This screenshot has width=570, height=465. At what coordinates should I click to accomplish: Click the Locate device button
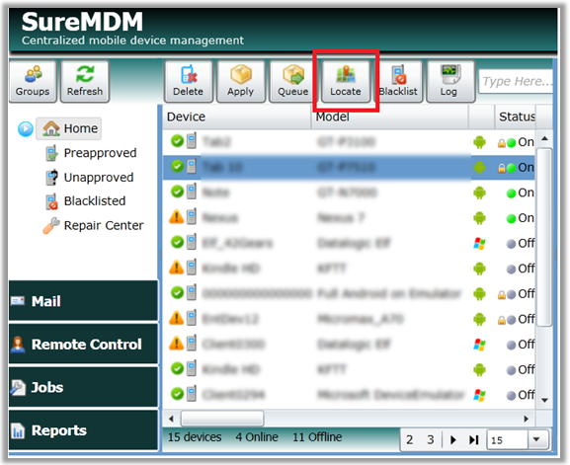click(x=346, y=81)
